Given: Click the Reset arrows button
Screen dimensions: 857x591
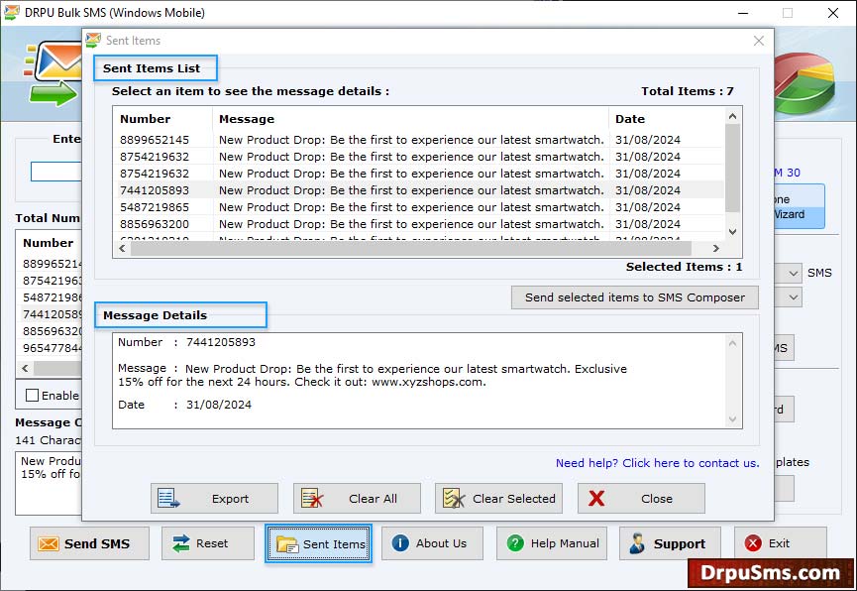Looking at the screenshot, I should click(208, 543).
